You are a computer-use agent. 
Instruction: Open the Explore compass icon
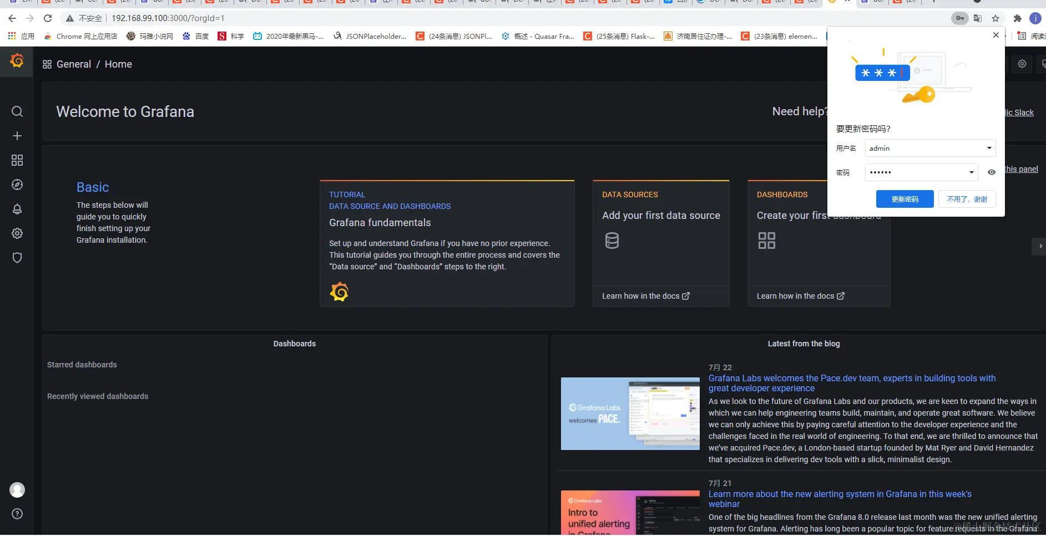point(17,185)
